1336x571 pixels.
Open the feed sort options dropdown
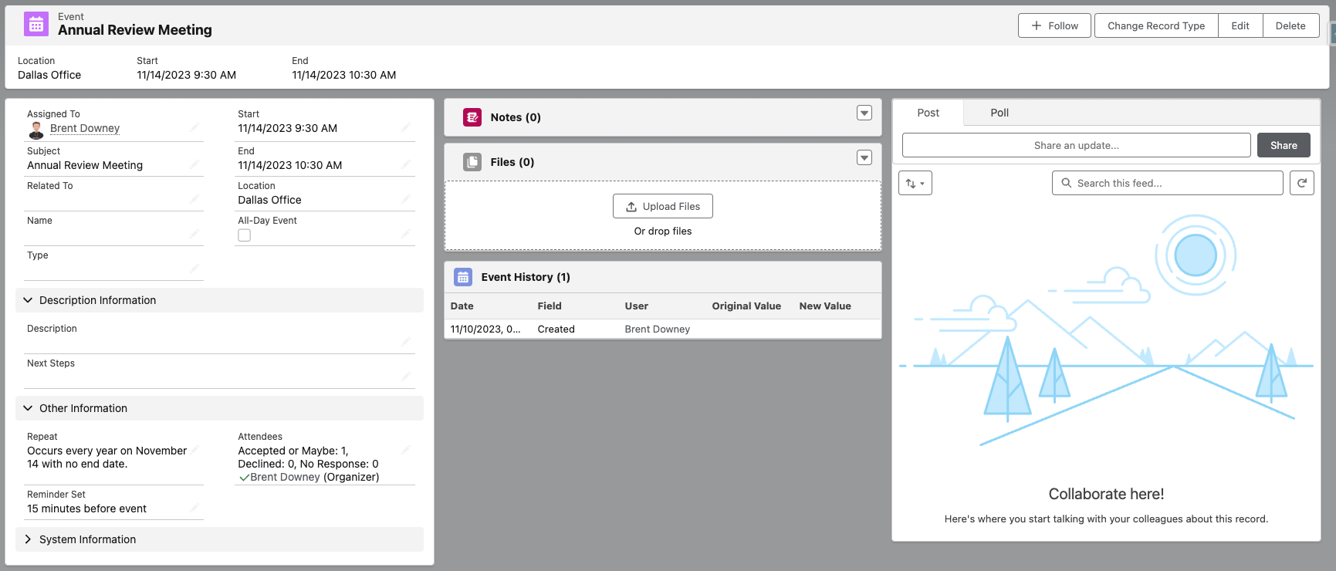915,183
